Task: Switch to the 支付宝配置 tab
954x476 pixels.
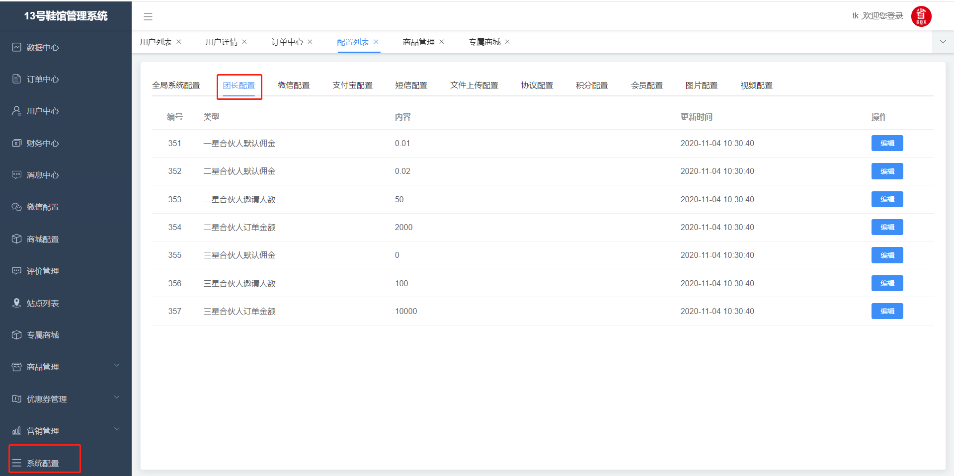Action: tap(352, 85)
